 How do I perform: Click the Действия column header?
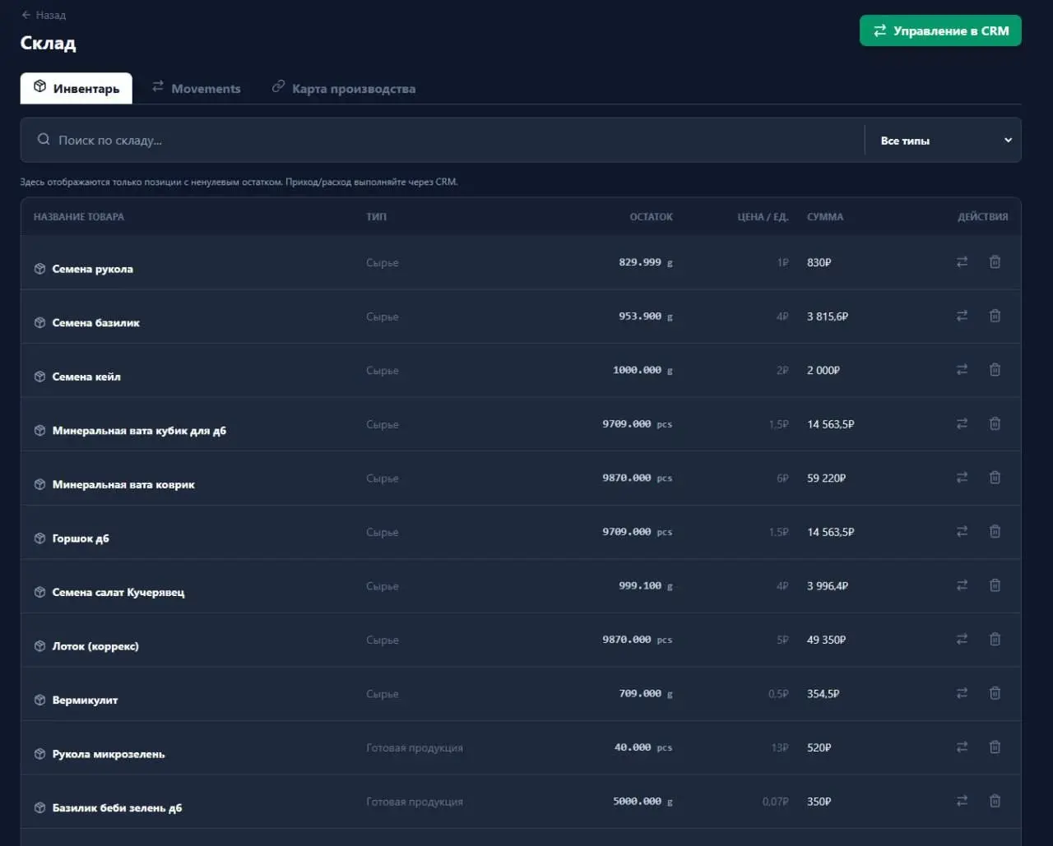coord(983,217)
